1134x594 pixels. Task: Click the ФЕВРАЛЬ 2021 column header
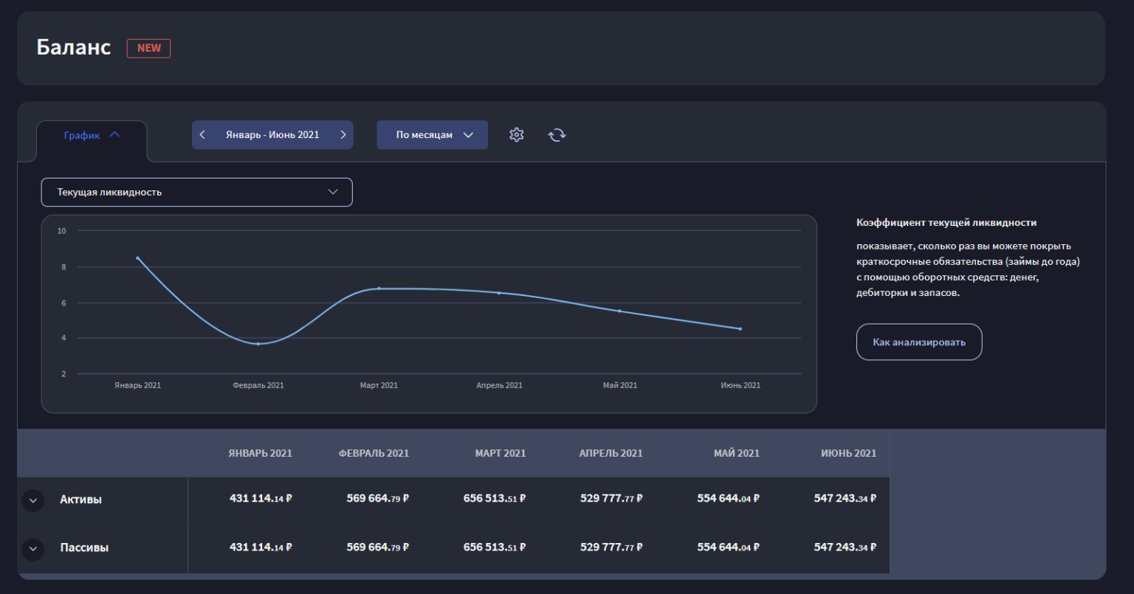click(374, 453)
